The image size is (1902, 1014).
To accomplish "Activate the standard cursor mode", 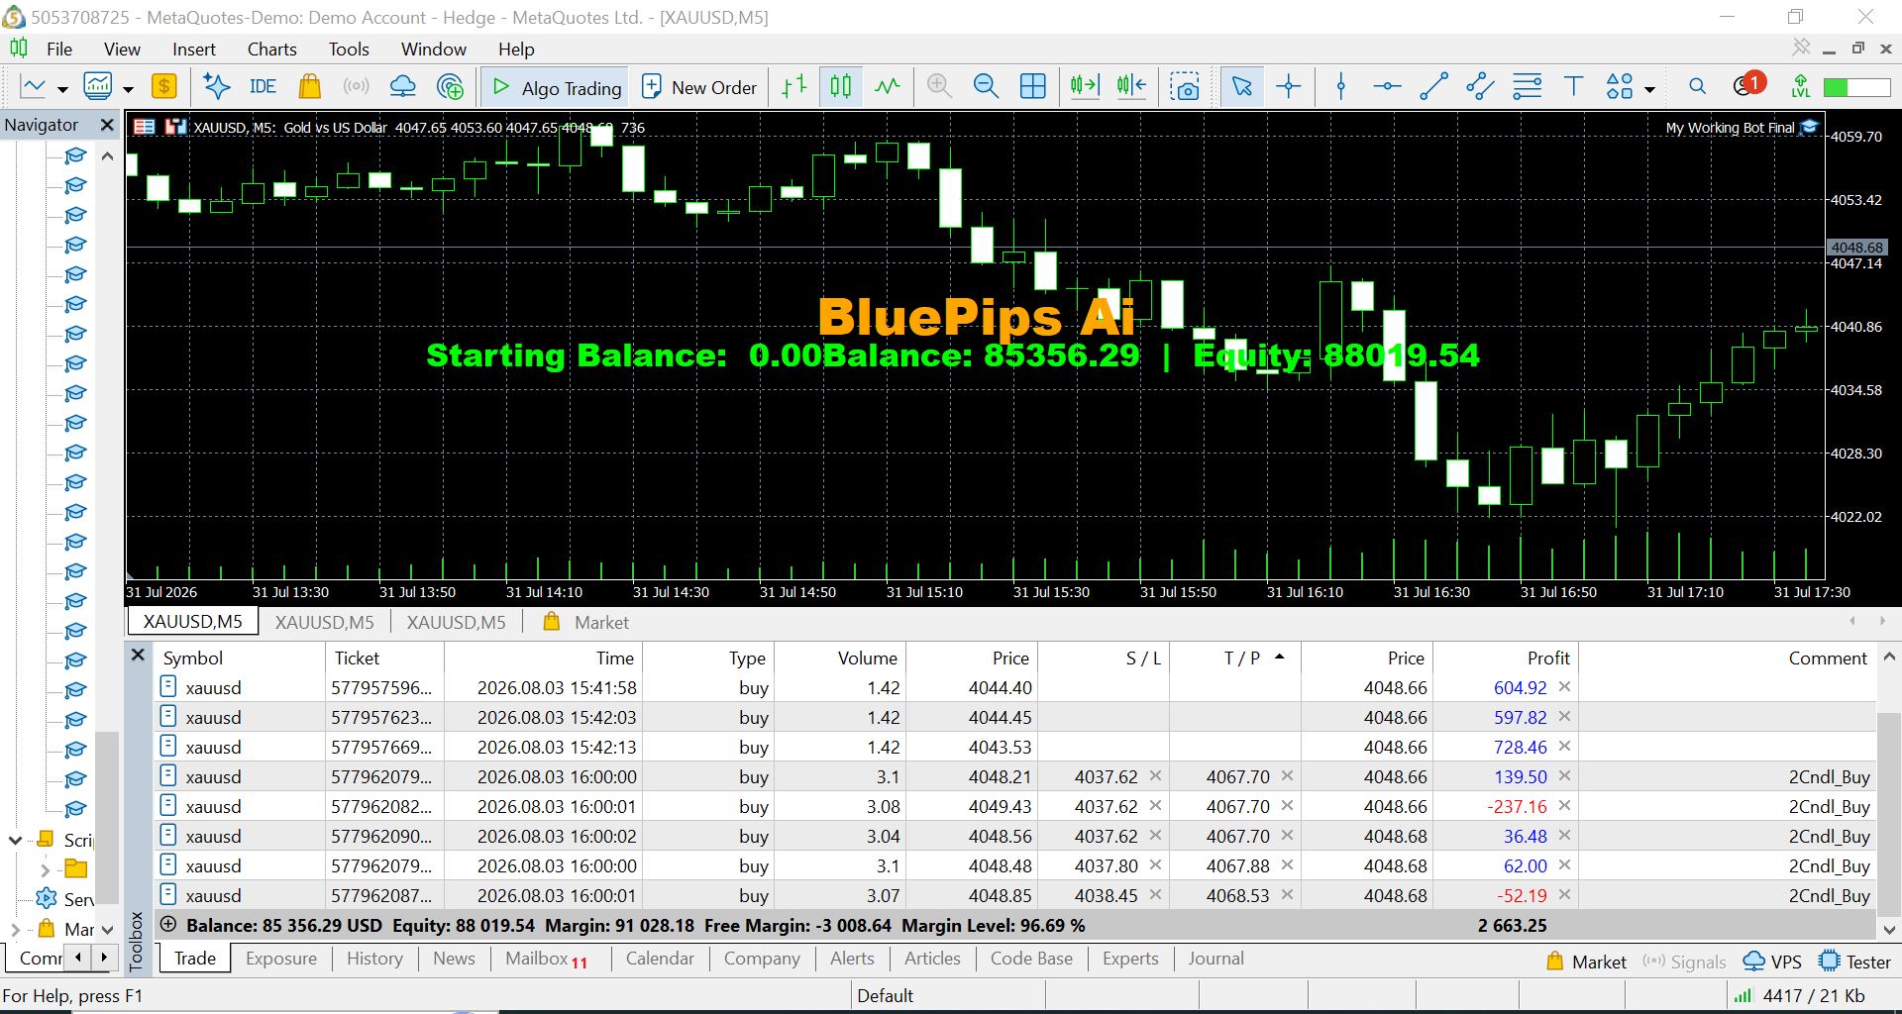I will tap(1241, 87).
